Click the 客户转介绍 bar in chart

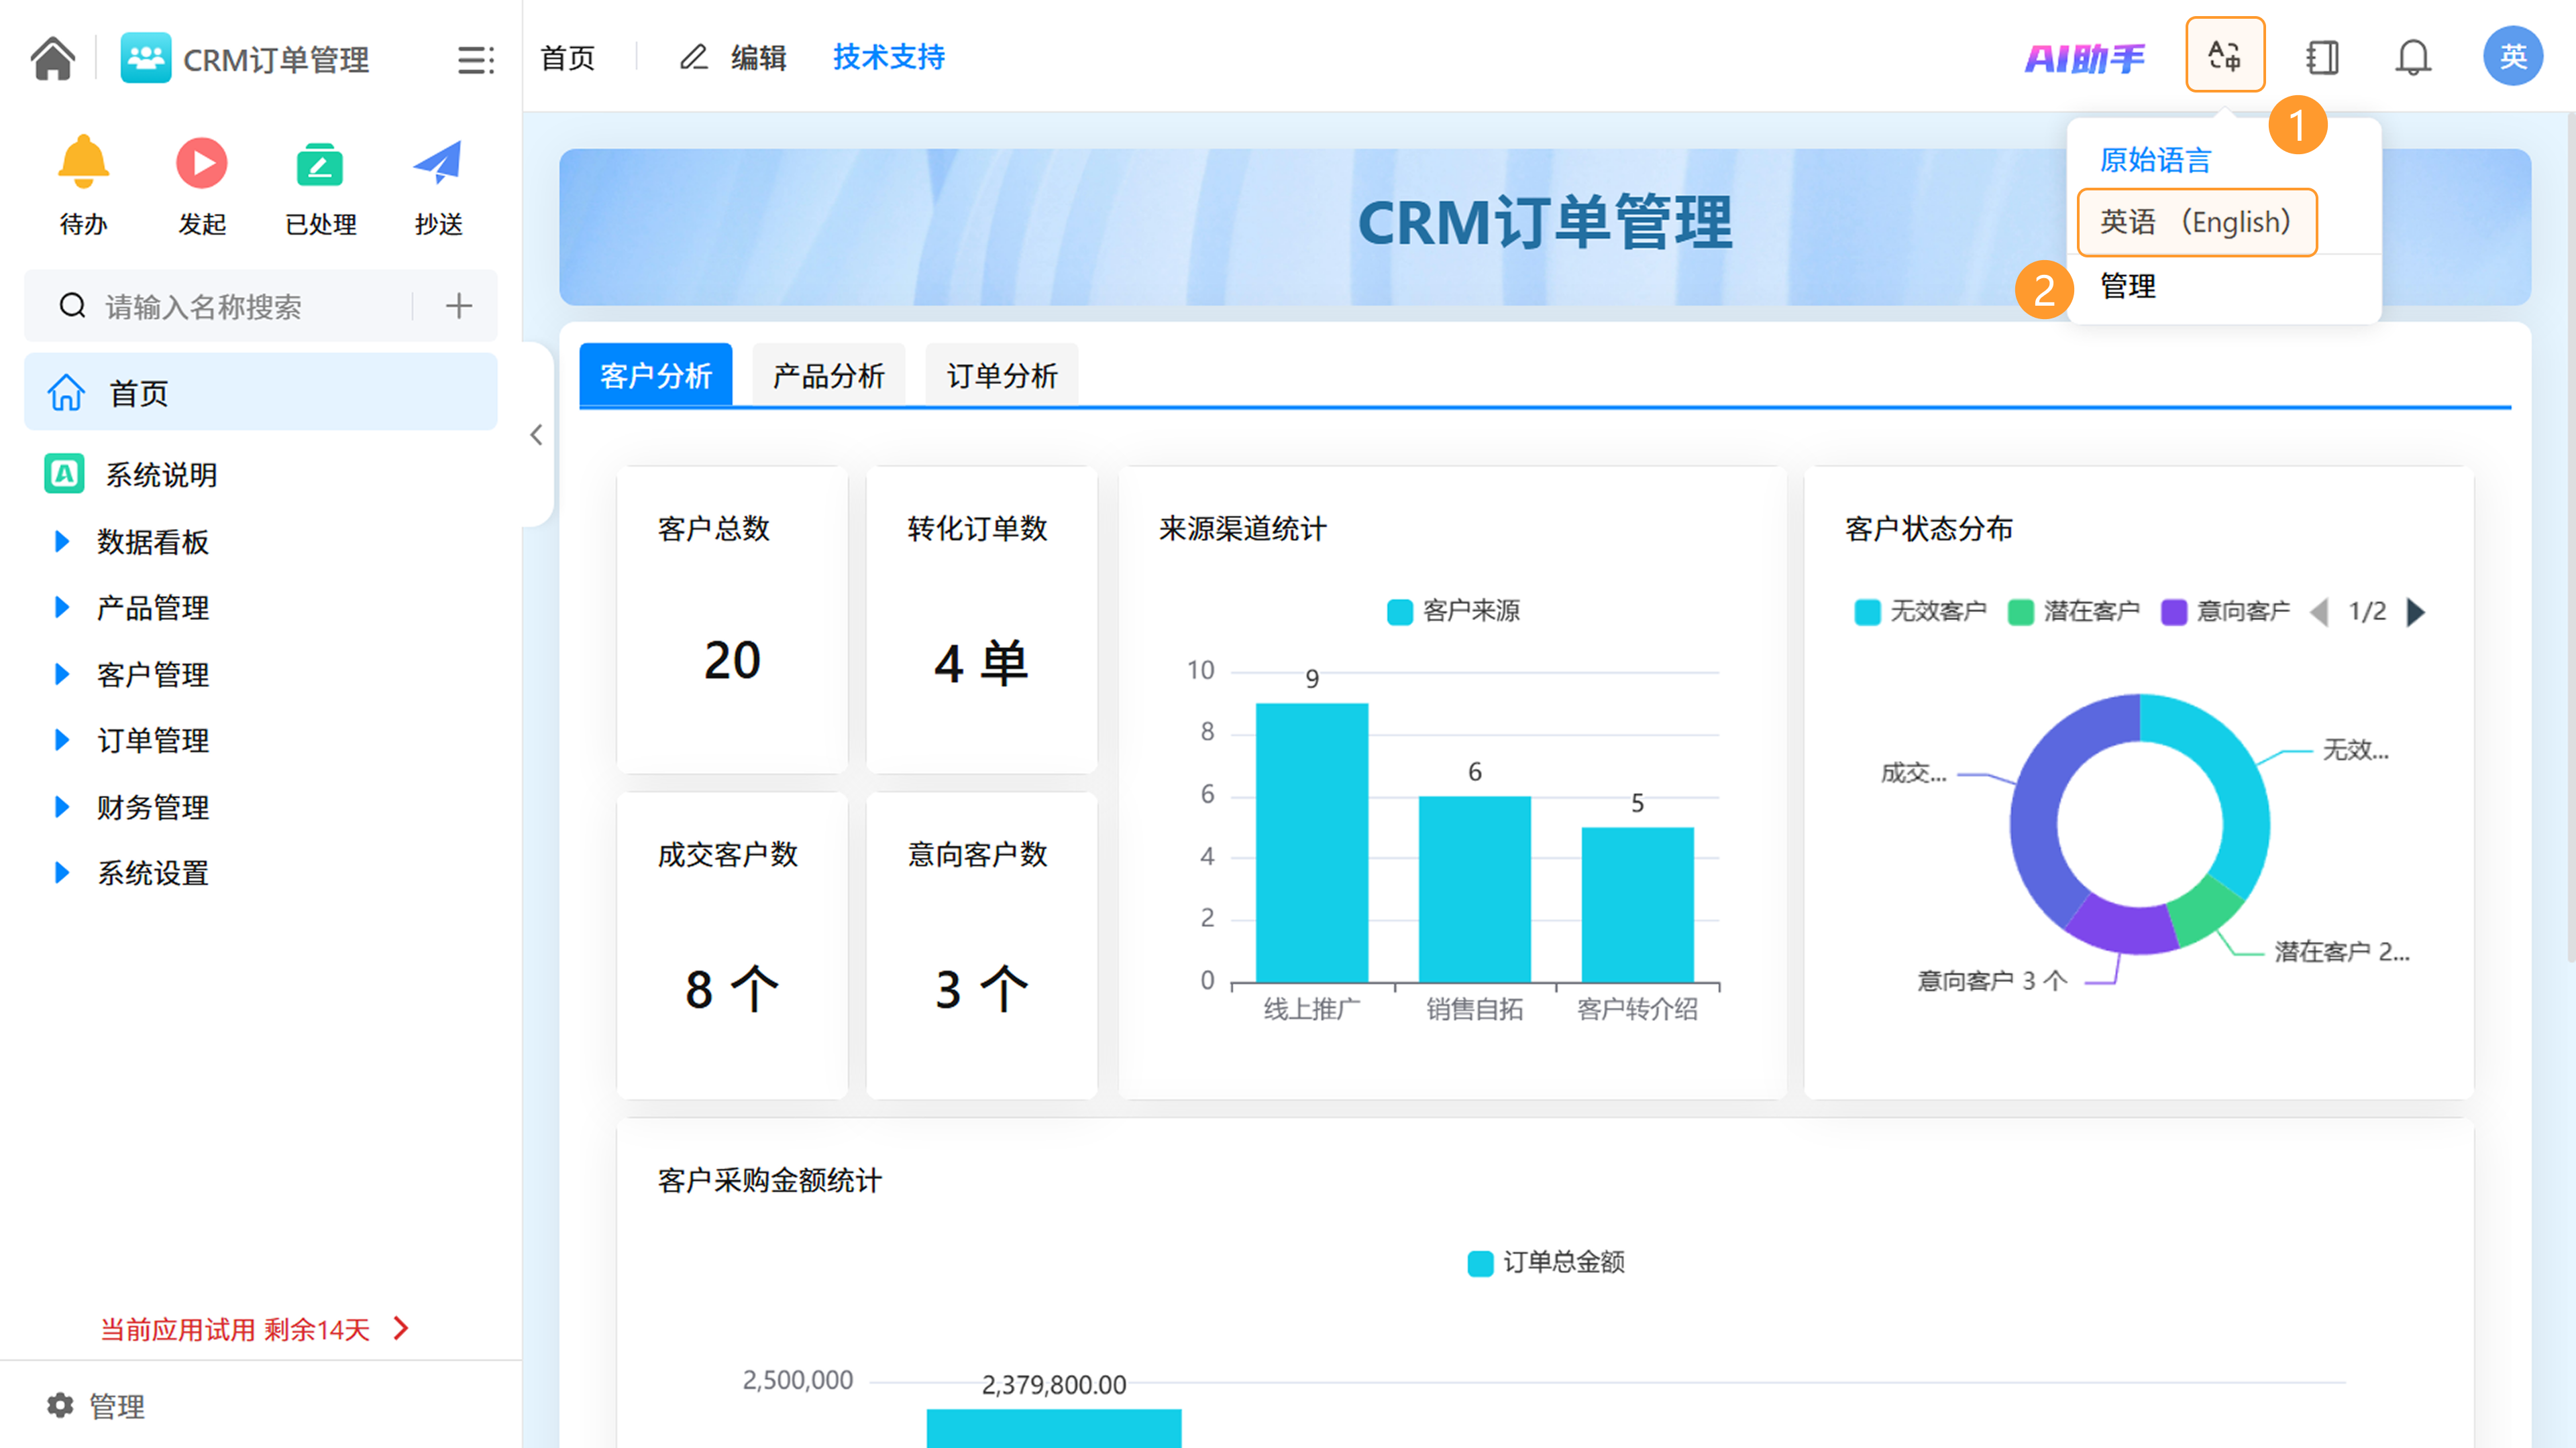tap(1638, 904)
